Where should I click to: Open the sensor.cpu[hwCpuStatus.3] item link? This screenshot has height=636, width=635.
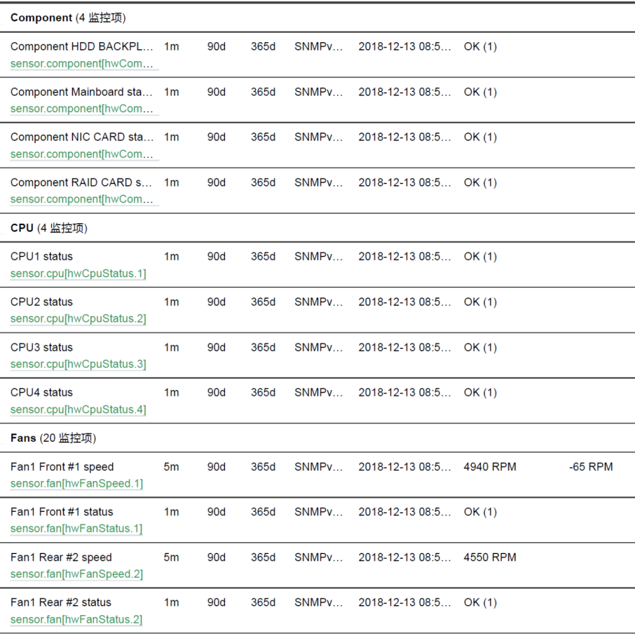pyautogui.click(x=78, y=364)
